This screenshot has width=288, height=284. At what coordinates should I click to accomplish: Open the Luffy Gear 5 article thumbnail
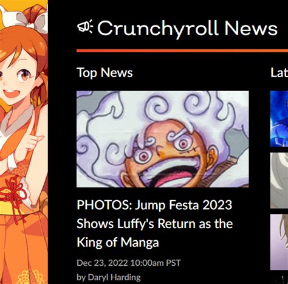point(163,139)
